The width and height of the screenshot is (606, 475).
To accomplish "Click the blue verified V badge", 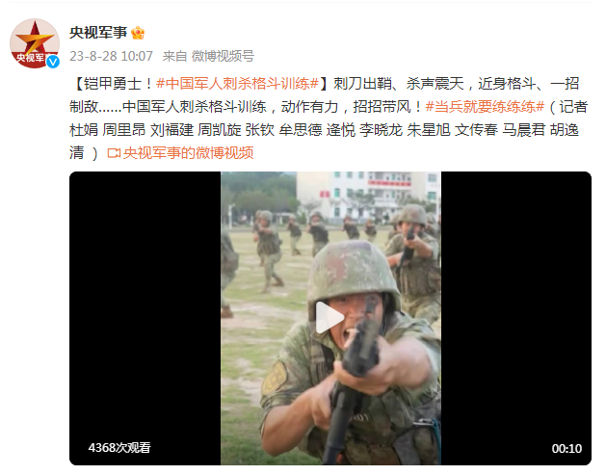I will pyautogui.click(x=53, y=62).
